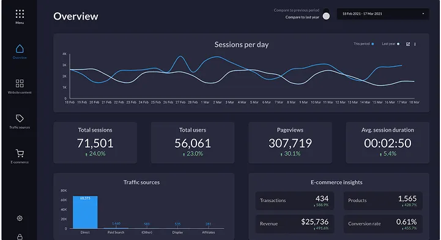Click the Pageviews card
Viewport: 441px width, 240px height.
click(290, 143)
